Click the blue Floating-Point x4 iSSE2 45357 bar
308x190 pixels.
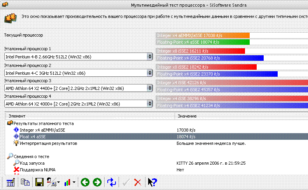click(232, 90)
